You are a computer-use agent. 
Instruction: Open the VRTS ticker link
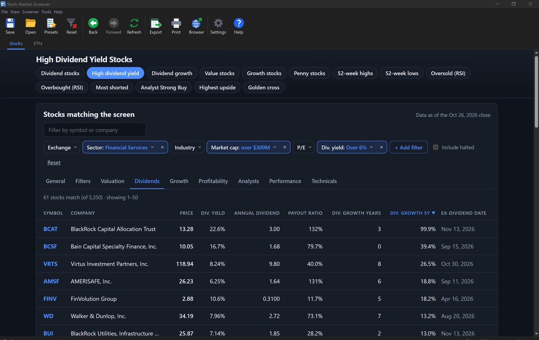50,264
